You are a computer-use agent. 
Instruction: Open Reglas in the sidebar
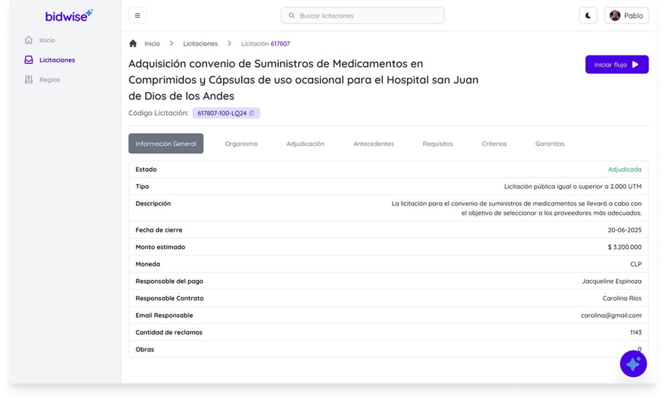pyautogui.click(x=49, y=80)
